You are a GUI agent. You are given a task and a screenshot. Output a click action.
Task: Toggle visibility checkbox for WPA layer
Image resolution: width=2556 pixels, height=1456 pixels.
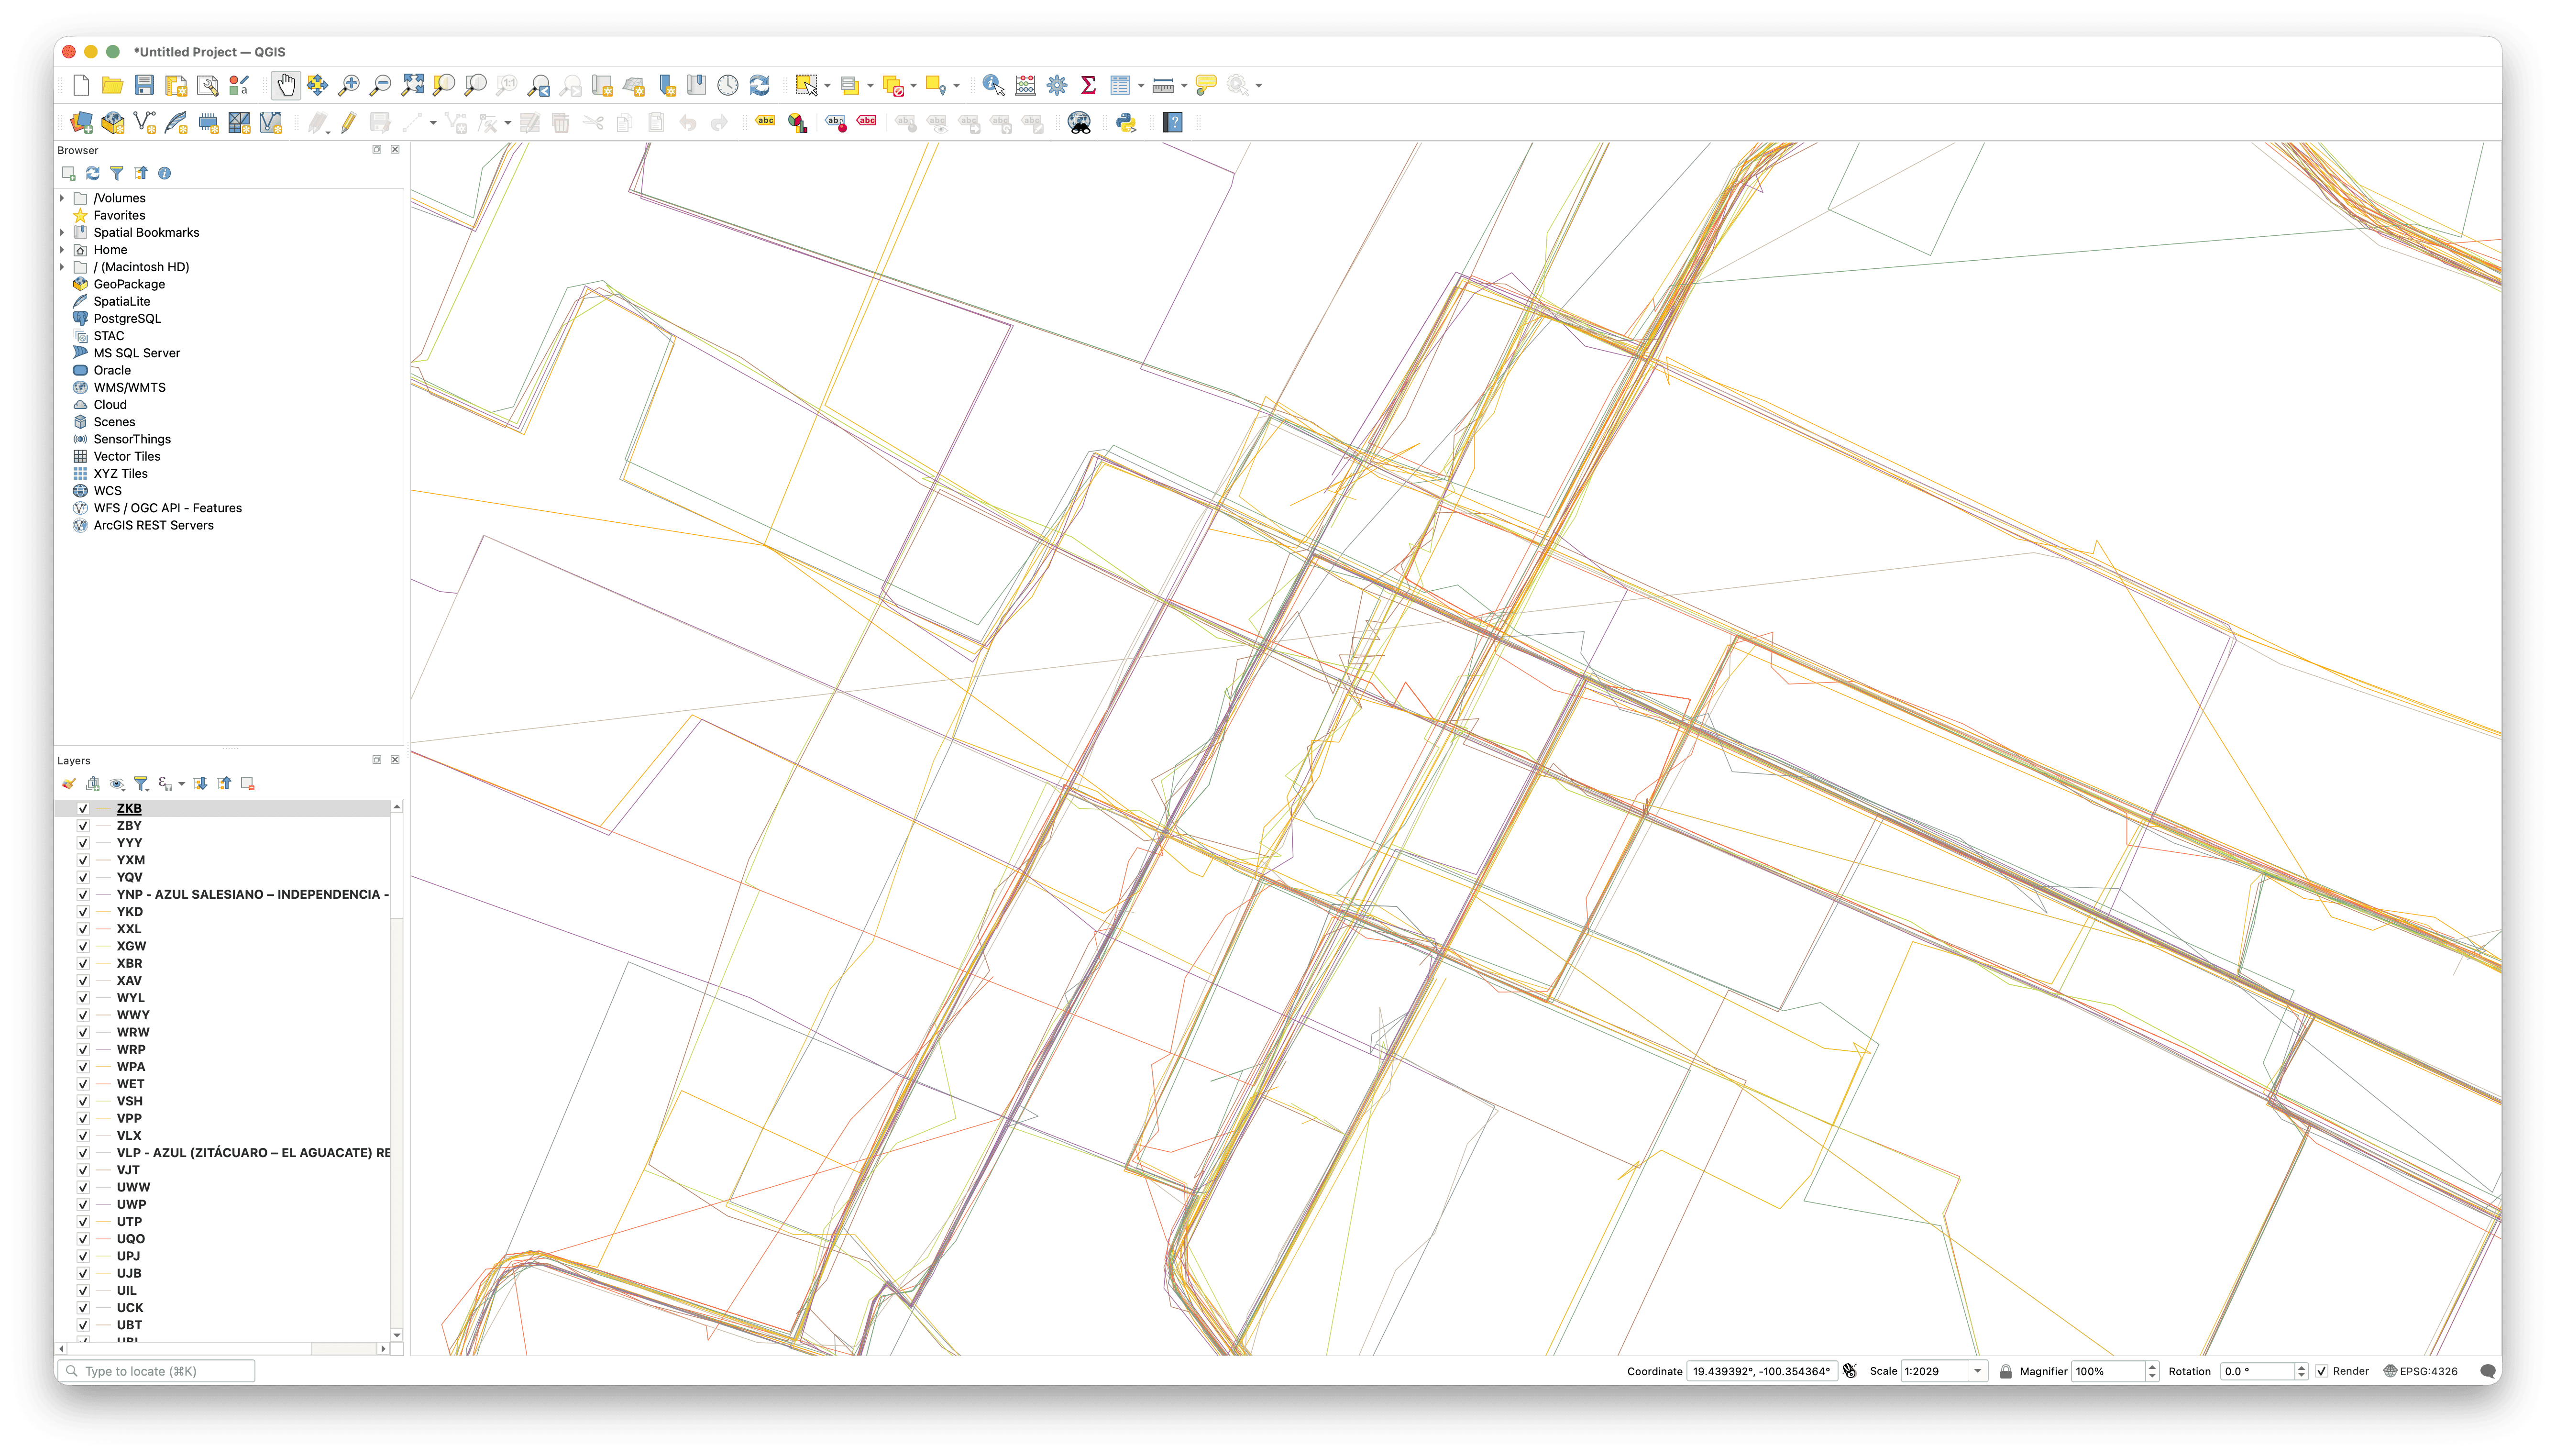pyautogui.click(x=83, y=1067)
